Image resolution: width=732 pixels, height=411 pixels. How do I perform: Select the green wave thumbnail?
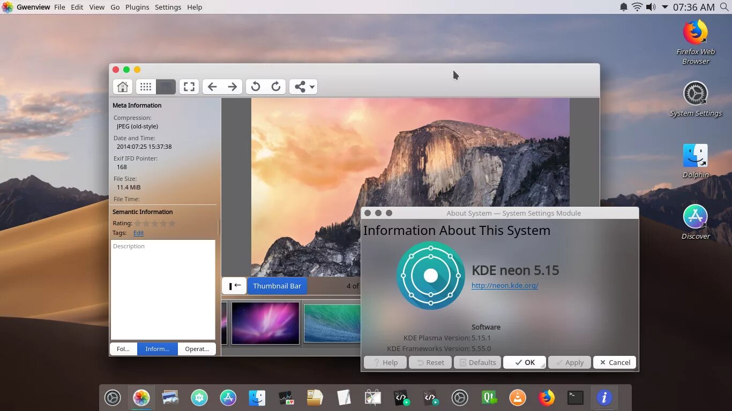tap(332, 323)
